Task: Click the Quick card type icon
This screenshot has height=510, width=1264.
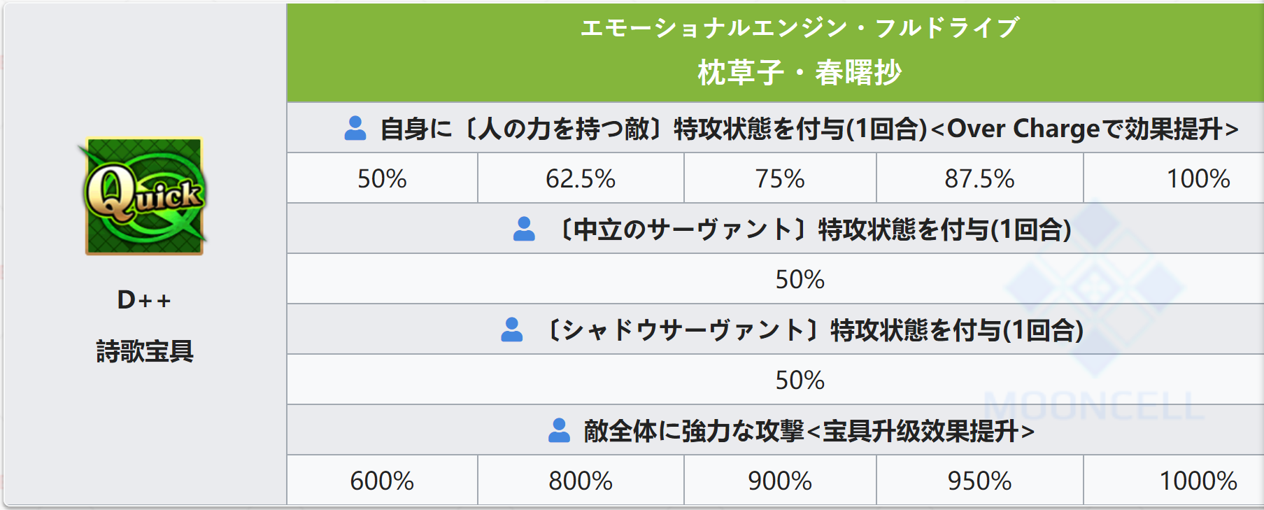Action: (x=144, y=196)
